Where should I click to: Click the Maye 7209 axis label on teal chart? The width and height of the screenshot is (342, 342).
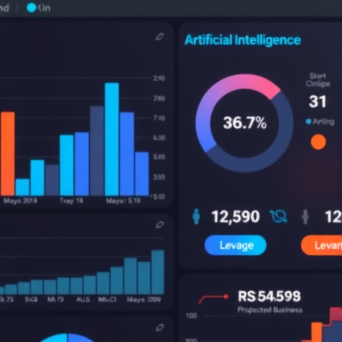click(x=144, y=299)
